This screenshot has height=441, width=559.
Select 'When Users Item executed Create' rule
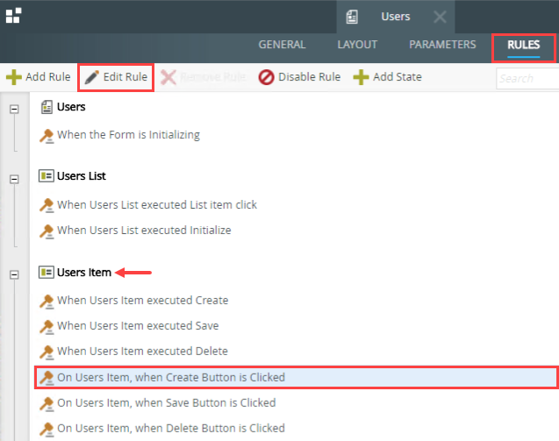[x=143, y=301]
